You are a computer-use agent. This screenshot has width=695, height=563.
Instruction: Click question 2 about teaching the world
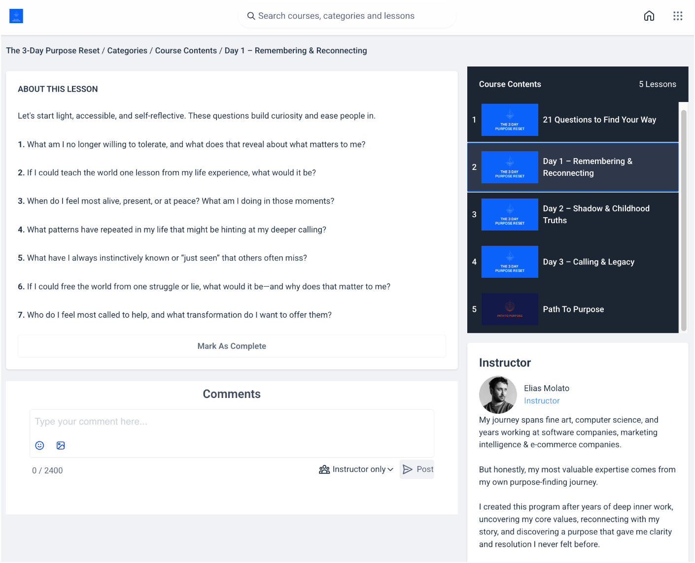pyautogui.click(x=167, y=172)
